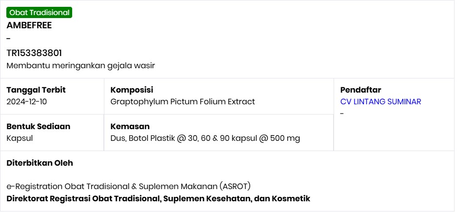Viewport: 457px width, 212px height.
Task: Click the e-Registration Obat Tradisional ASROT text
Action: pyautogui.click(x=129, y=186)
